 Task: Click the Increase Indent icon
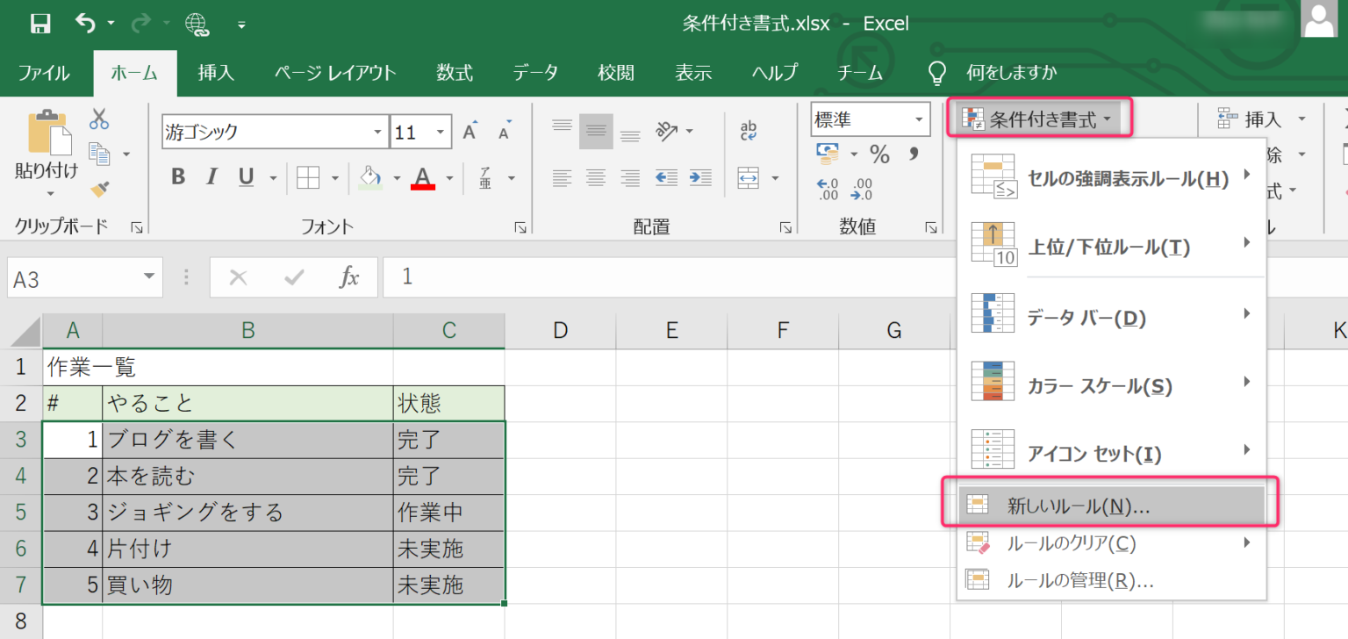pos(699,178)
